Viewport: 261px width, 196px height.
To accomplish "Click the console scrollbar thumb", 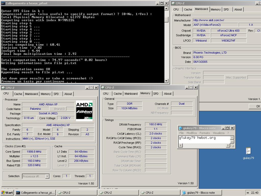I will [x=166, y=19].
